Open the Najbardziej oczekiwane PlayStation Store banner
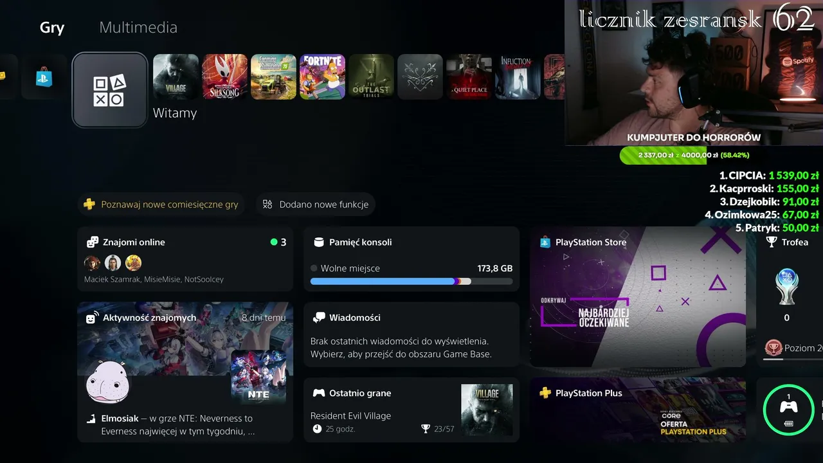 (x=638, y=296)
